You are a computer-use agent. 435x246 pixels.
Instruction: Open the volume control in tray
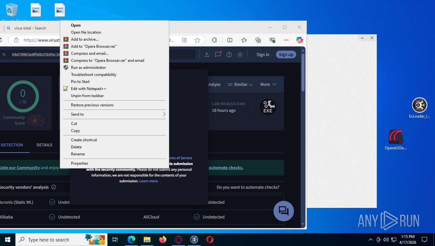coord(386,240)
